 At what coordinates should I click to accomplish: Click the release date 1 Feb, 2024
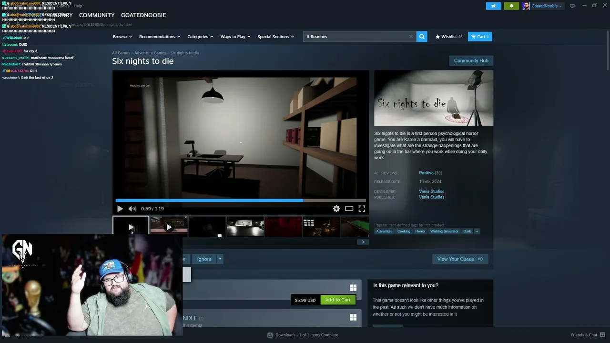click(x=430, y=182)
